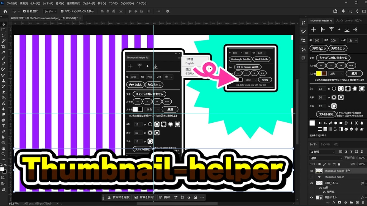Select the Horizontal Type tool
This screenshot has height=206, width=367.
pyautogui.click(x=4, y=127)
